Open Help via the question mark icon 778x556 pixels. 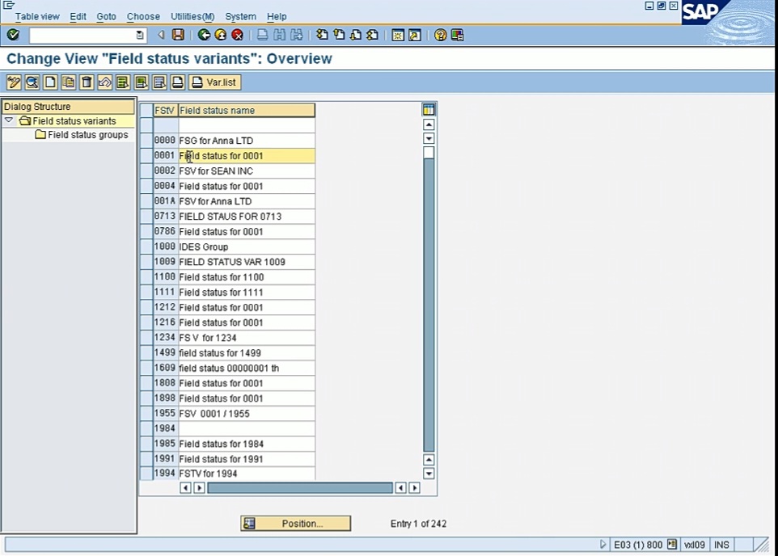(440, 35)
